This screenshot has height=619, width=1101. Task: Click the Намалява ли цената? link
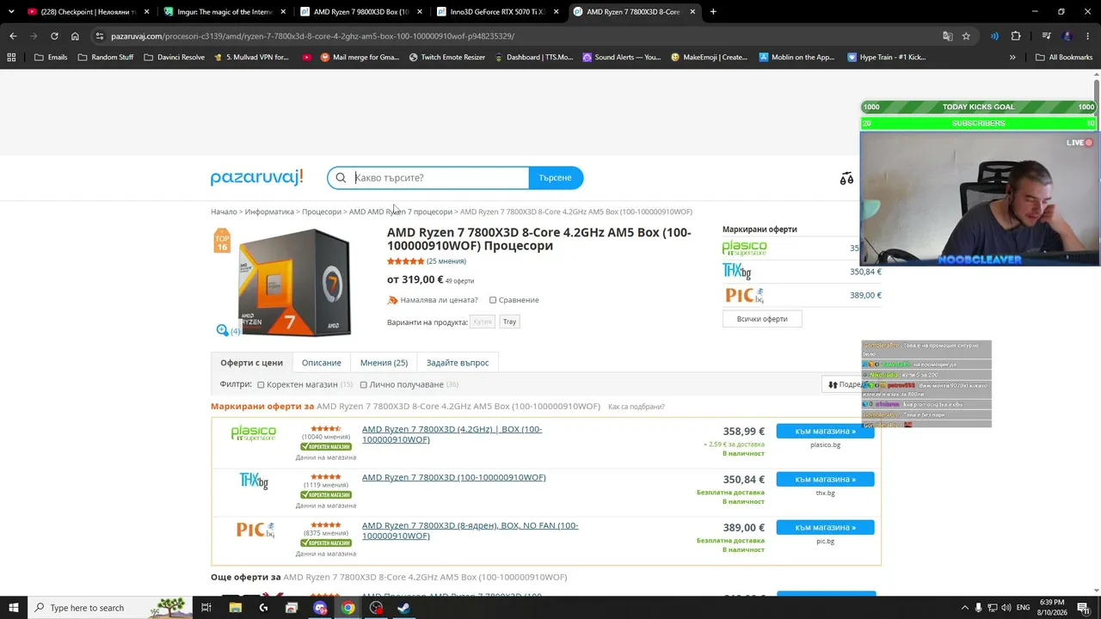(x=439, y=300)
